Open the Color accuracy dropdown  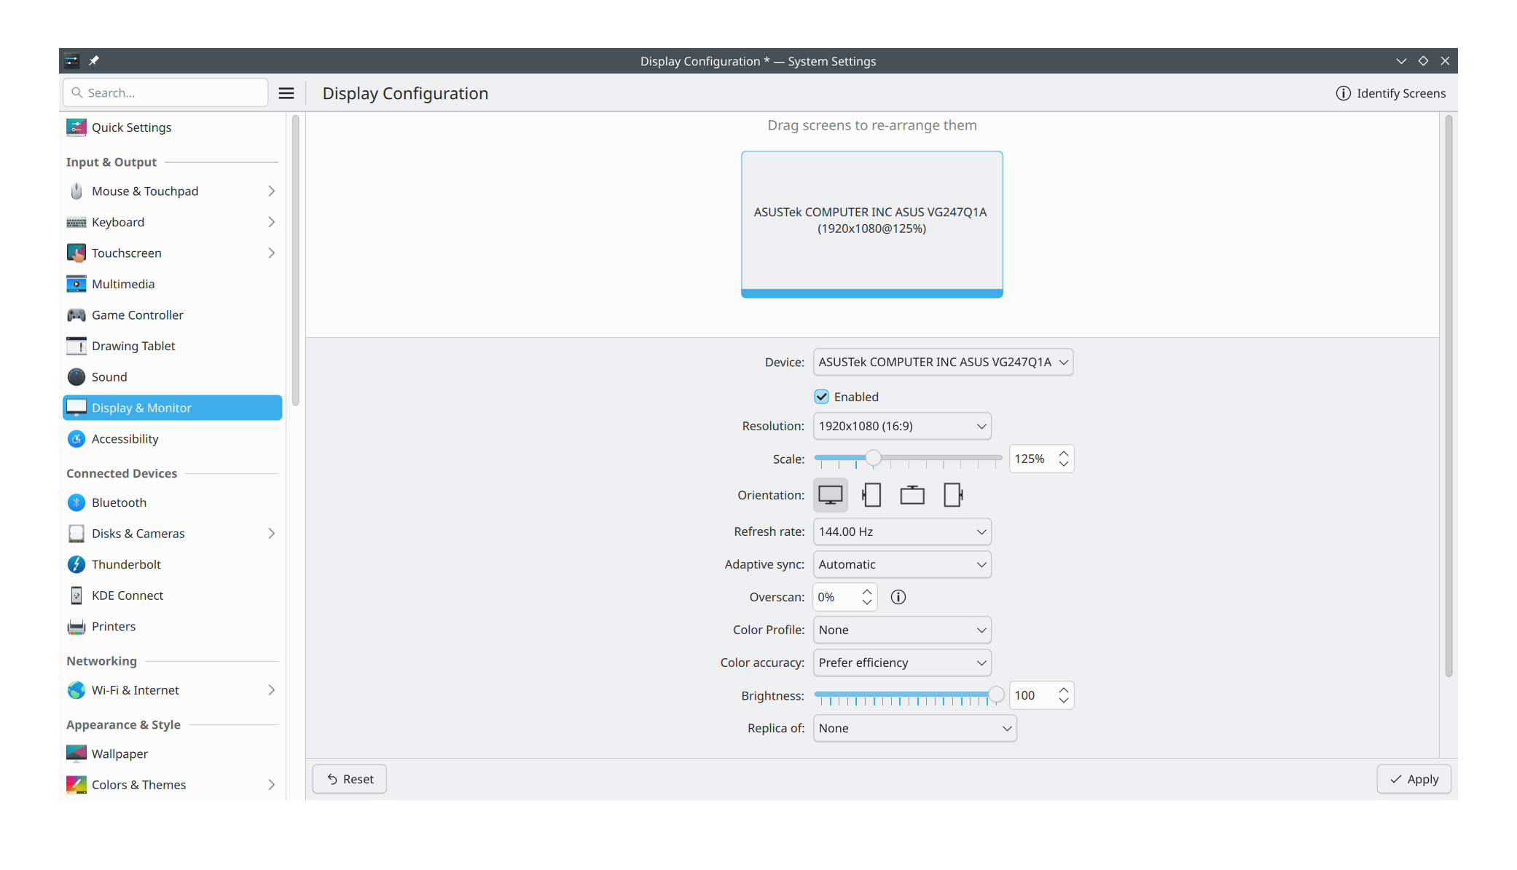click(902, 663)
